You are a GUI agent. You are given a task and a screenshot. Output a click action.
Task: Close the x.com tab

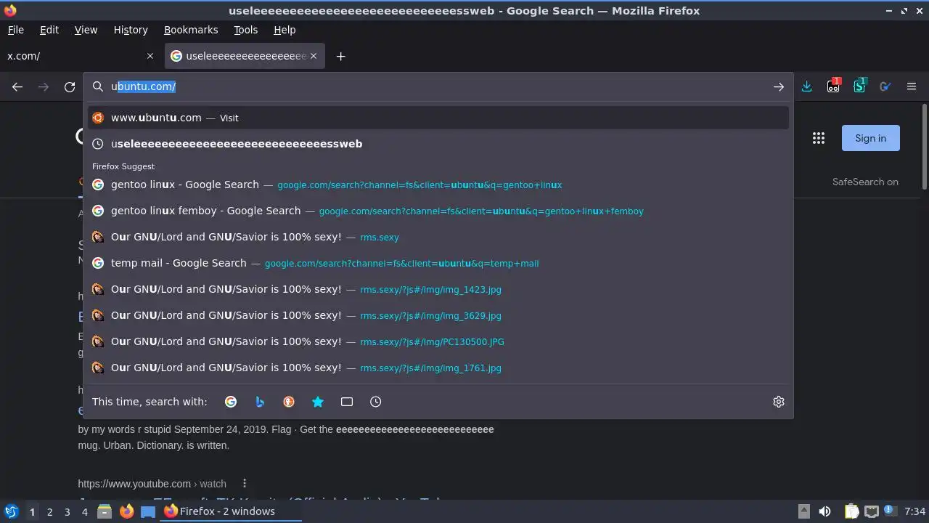pos(150,56)
